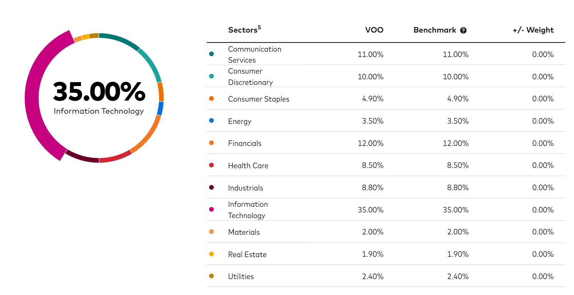Image resolution: width=574 pixels, height=295 pixels.
Task: Click the Benchmark help question-mark icon
Action: (463, 30)
